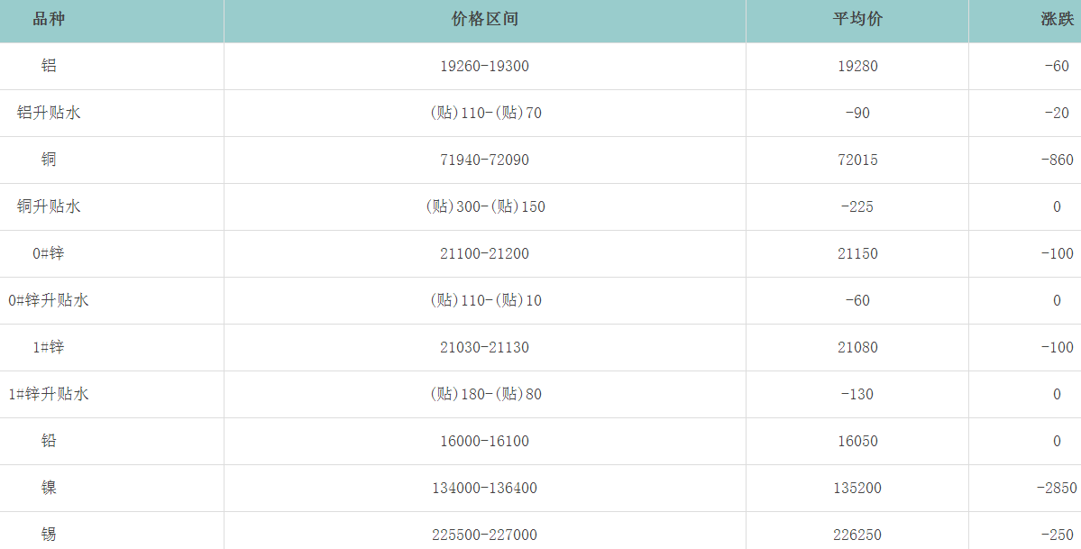Click price range 71940-72090
The width and height of the screenshot is (1081, 549).
485,160
